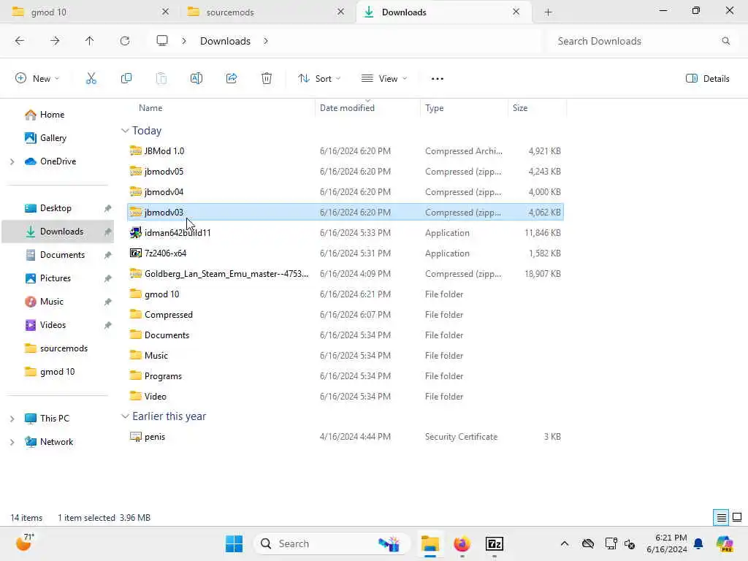Navigate up one folder level
Screen dimensions: 748x561
click(90, 41)
